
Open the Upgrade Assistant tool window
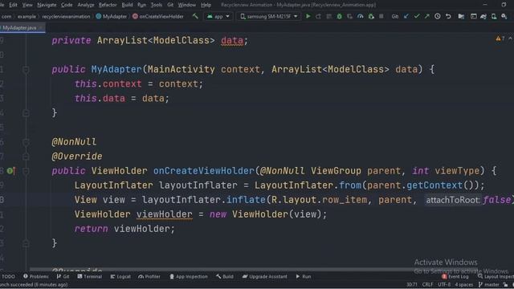(x=264, y=276)
